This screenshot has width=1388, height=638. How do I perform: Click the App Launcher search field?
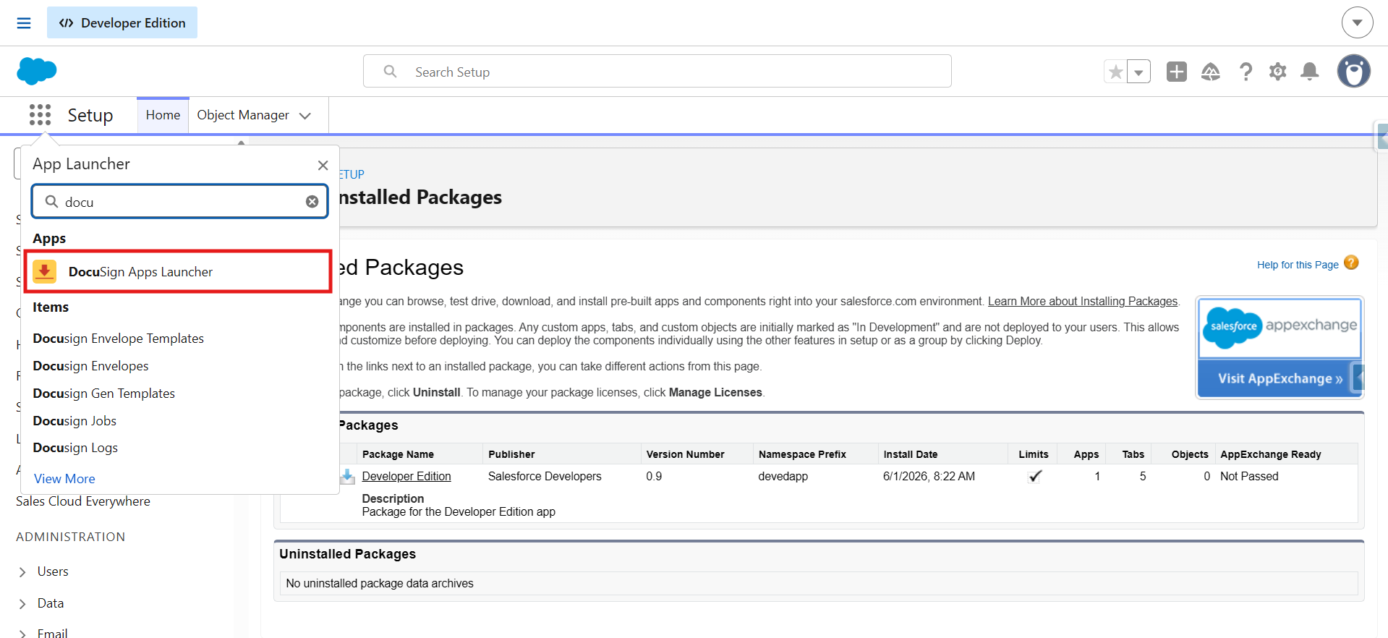(180, 202)
